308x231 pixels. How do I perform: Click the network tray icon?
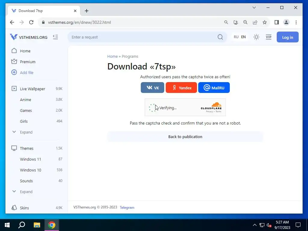pos(262,225)
